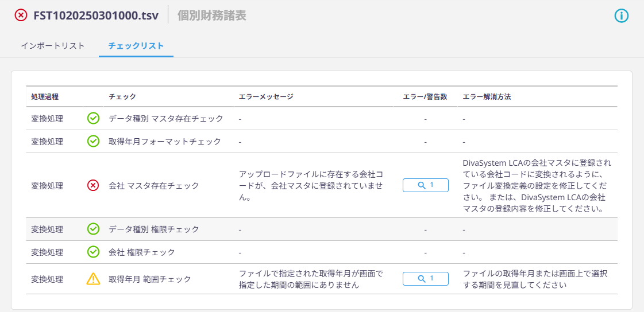Click the エラー解消方法 column header
The image size is (644, 312).
pos(487,97)
